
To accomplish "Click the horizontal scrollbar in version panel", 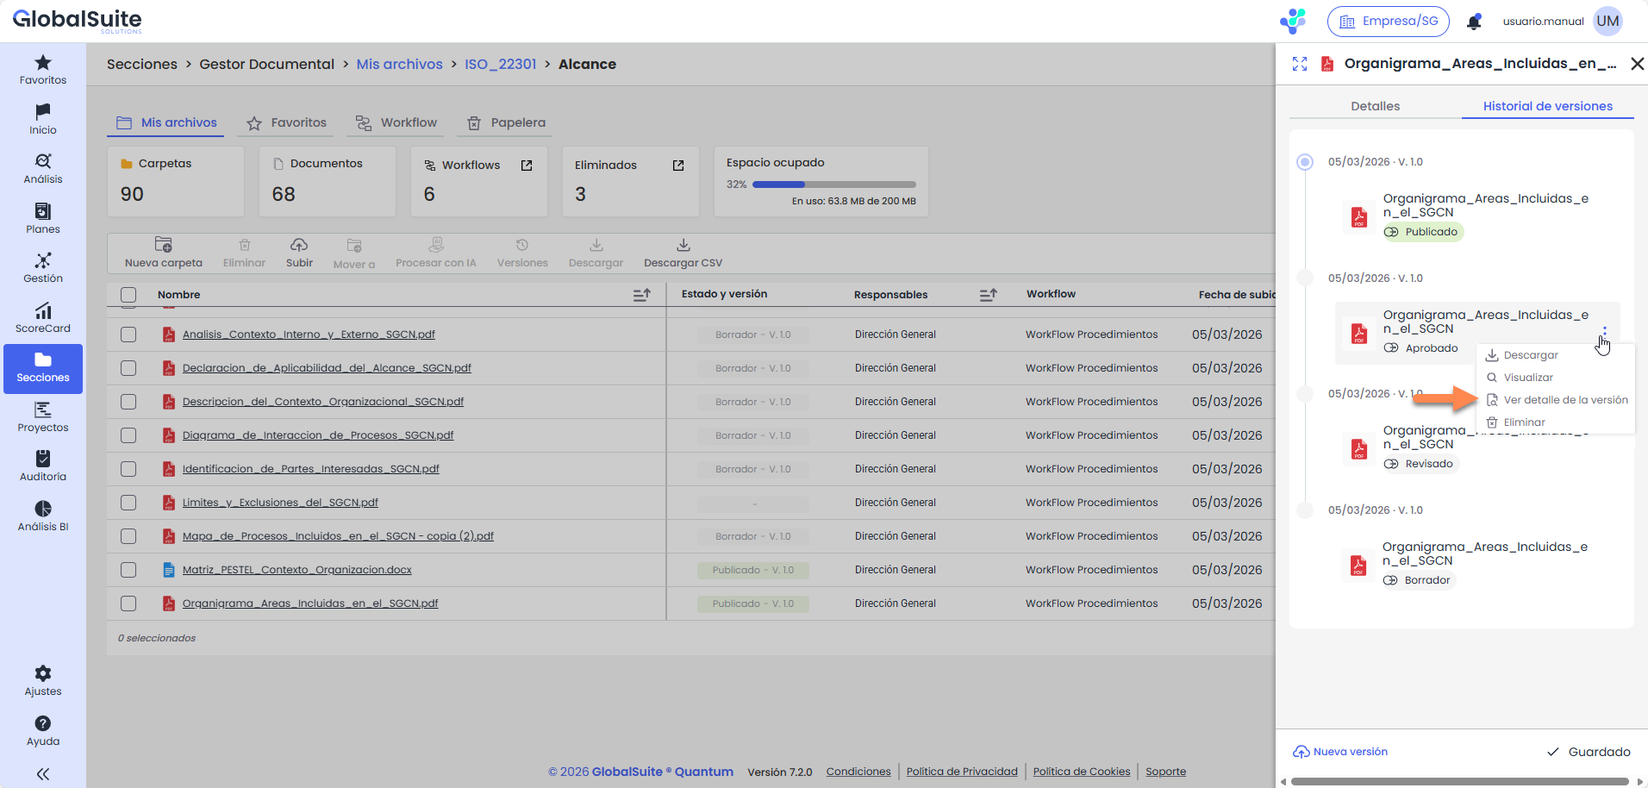I will point(1459,782).
